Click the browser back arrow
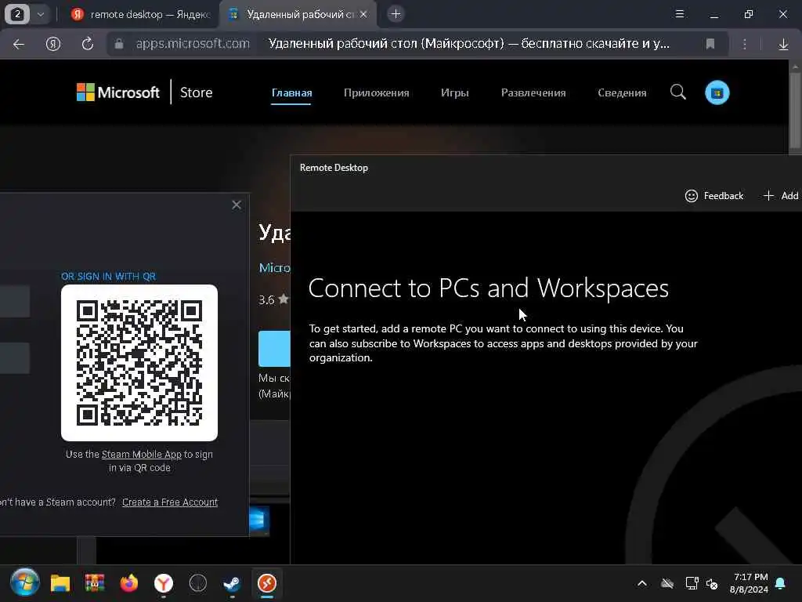This screenshot has width=802, height=602. [x=19, y=44]
